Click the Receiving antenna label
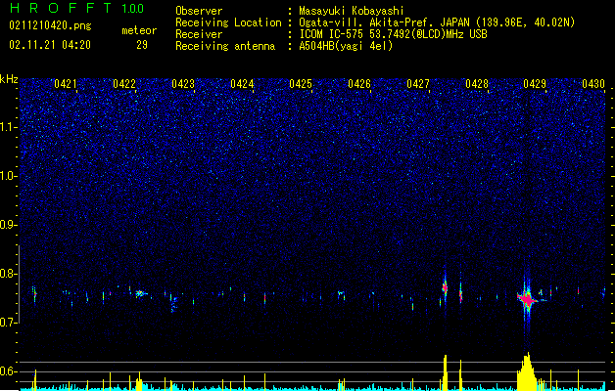This screenshot has width=616, height=391. point(225,46)
